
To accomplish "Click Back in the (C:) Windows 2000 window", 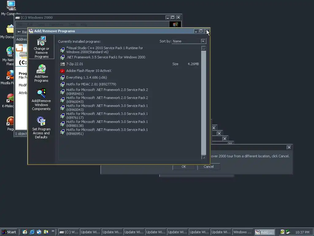I will pyautogui.click(x=22, y=32).
